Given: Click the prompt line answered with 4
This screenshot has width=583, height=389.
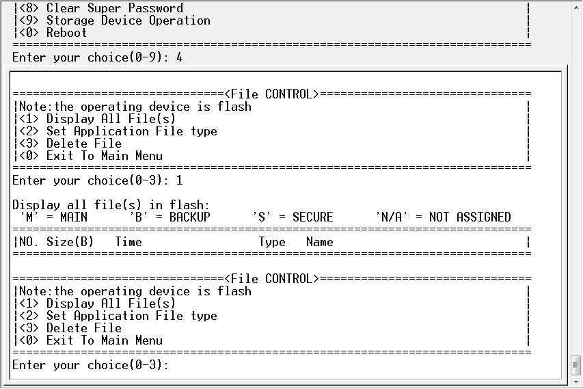Looking at the screenshot, I should click(97, 57).
